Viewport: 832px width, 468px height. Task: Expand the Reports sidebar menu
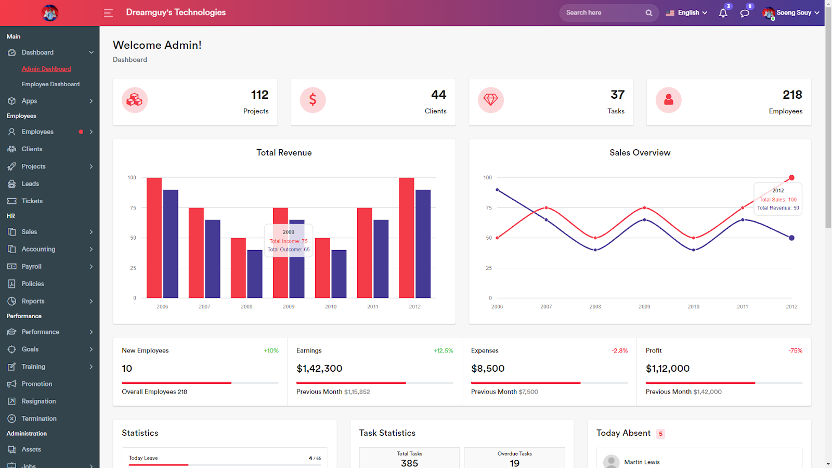[x=33, y=301]
